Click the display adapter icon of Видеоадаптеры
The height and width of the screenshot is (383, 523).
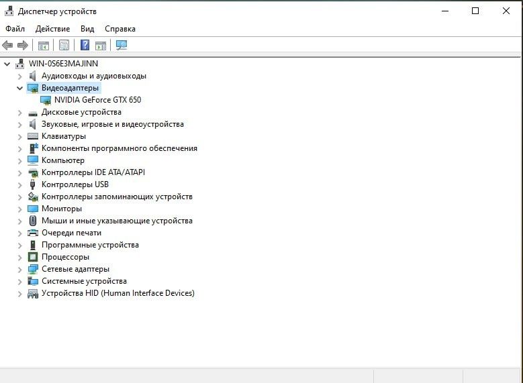(x=33, y=89)
